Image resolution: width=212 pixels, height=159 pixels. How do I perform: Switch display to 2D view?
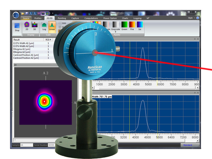pos(27,26)
